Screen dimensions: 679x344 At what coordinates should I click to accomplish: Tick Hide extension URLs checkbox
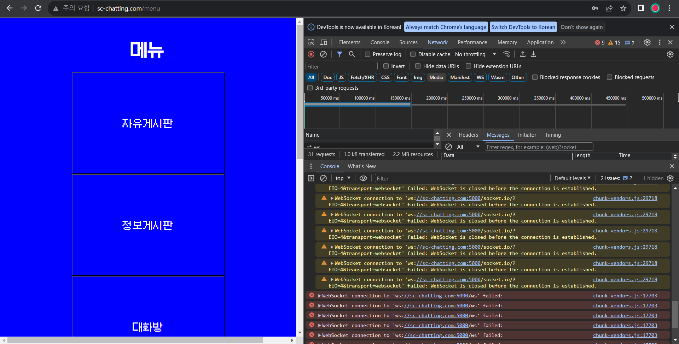(x=468, y=66)
